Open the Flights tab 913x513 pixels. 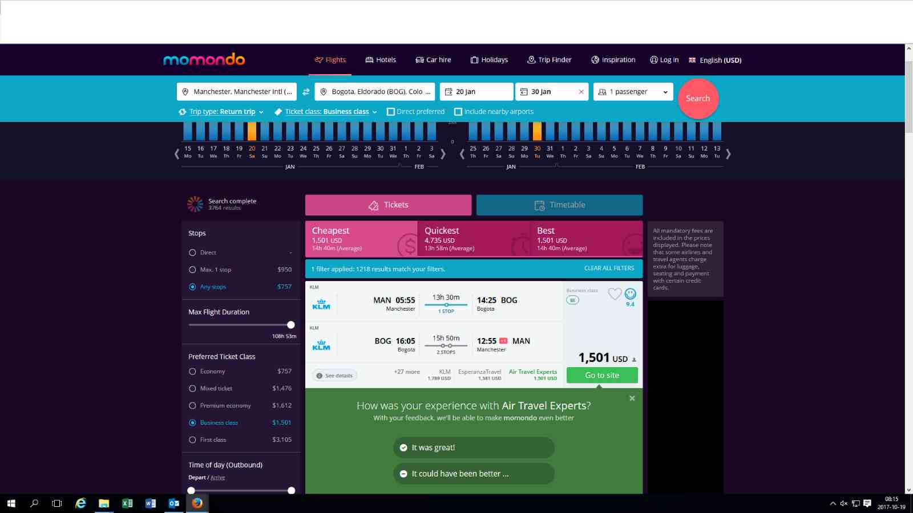[x=330, y=60]
